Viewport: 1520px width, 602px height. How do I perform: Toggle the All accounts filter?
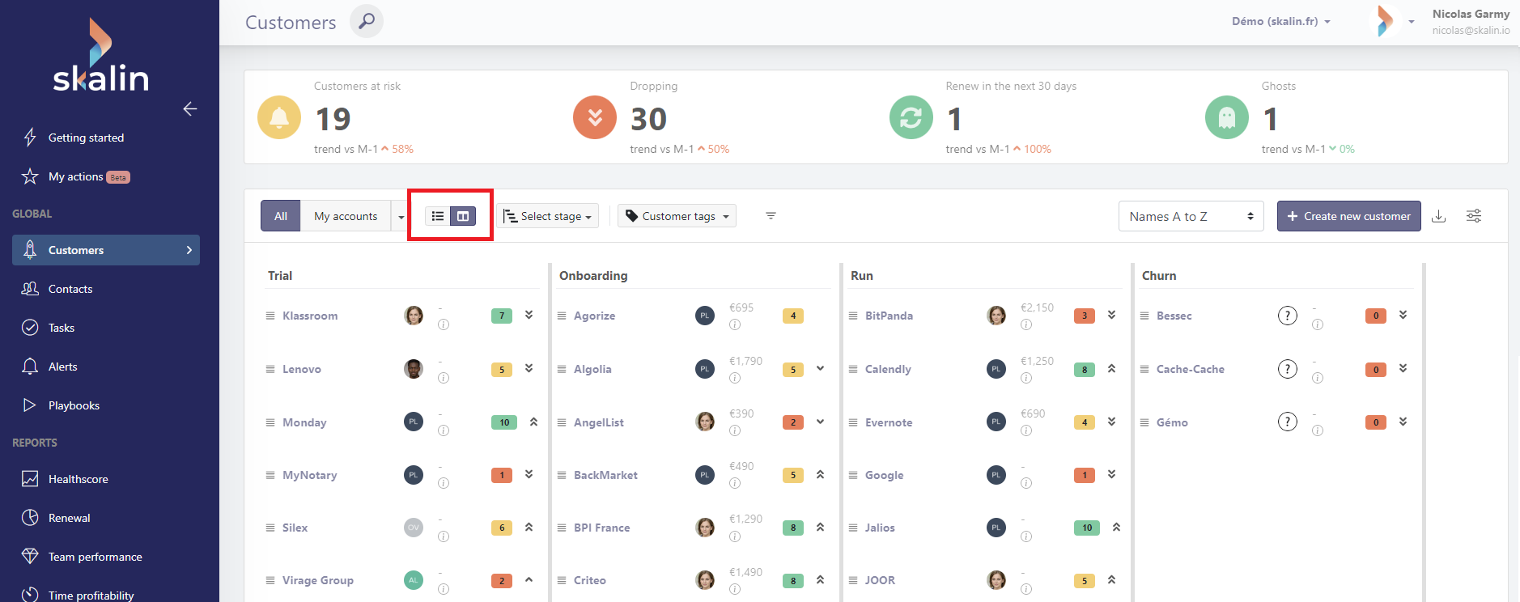pyautogui.click(x=281, y=216)
